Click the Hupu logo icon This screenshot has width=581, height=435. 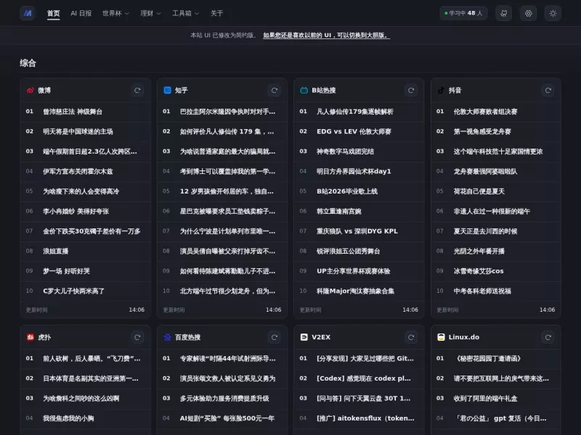click(x=30, y=337)
